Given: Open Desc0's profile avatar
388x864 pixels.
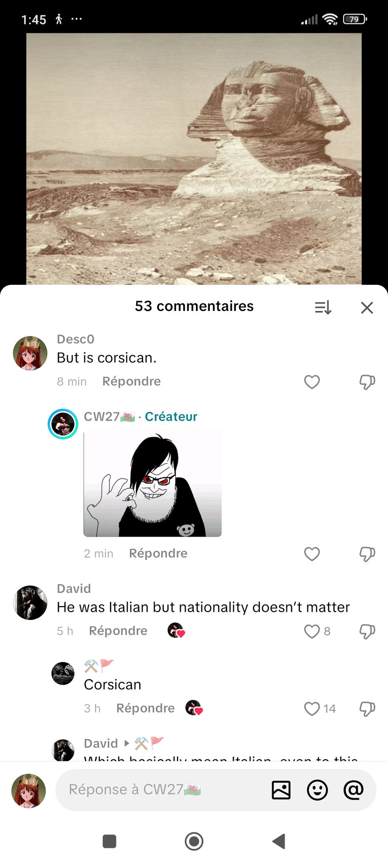Looking at the screenshot, I should pyautogui.click(x=30, y=353).
